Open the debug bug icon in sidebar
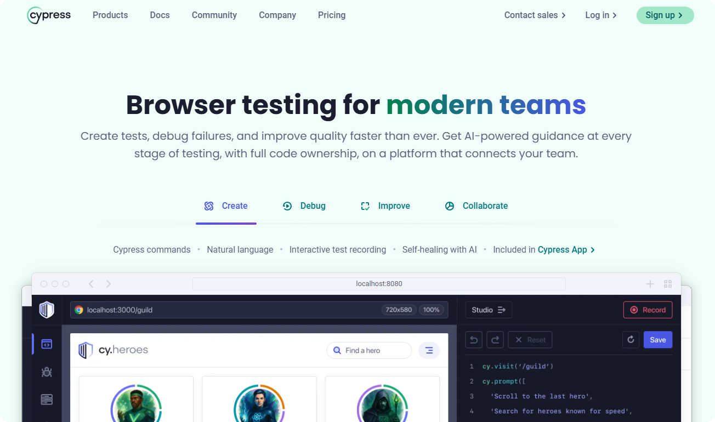Image resolution: width=715 pixels, height=422 pixels. pyautogui.click(x=47, y=372)
